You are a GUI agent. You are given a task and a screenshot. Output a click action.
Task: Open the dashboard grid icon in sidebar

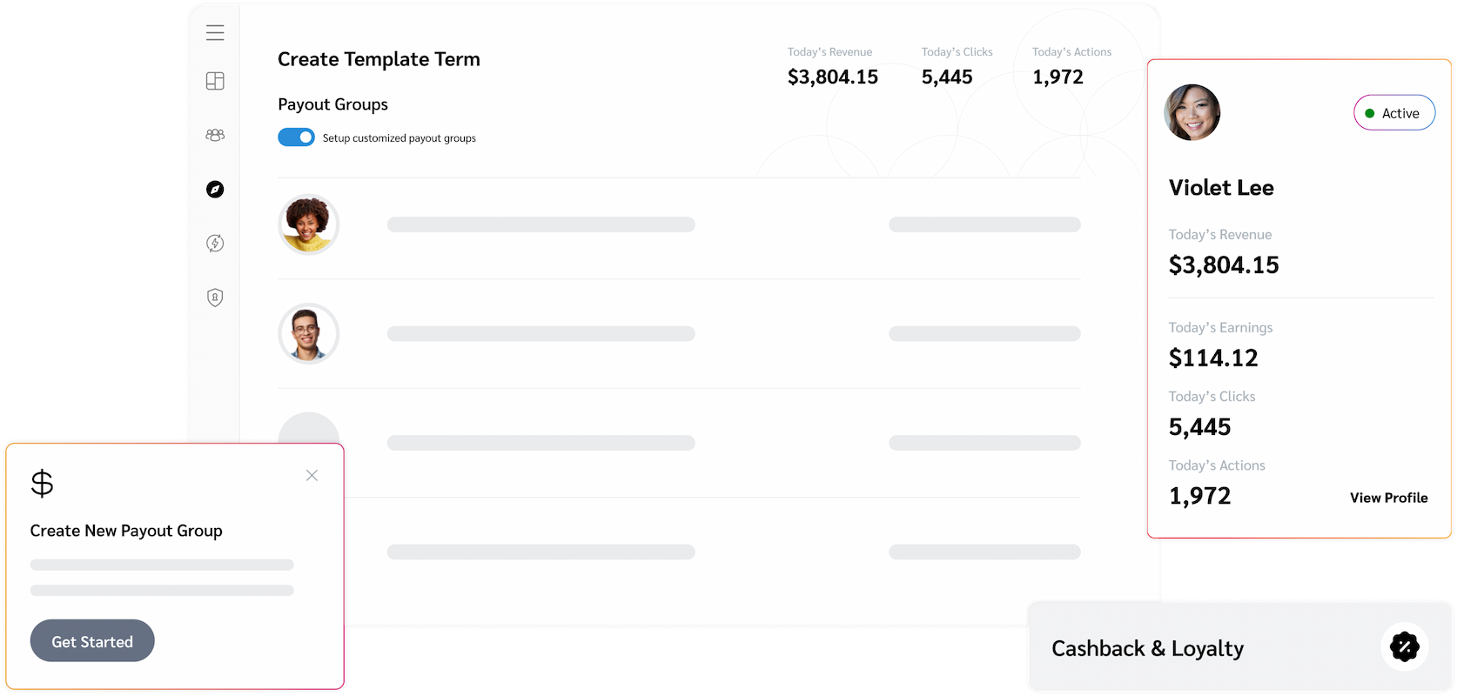pyautogui.click(x=214, y=80)
